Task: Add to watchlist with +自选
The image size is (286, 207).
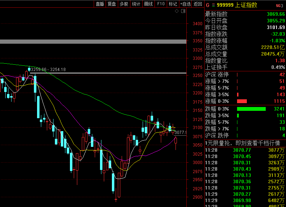Action: pyautogui.click(x=185, y=4)
